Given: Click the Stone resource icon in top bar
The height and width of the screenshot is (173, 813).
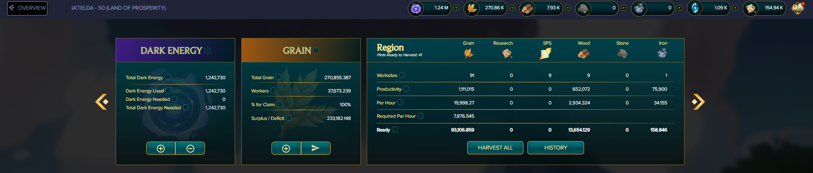Looking at the screenshot, I should pyautogui.click(x=583, y=8).
